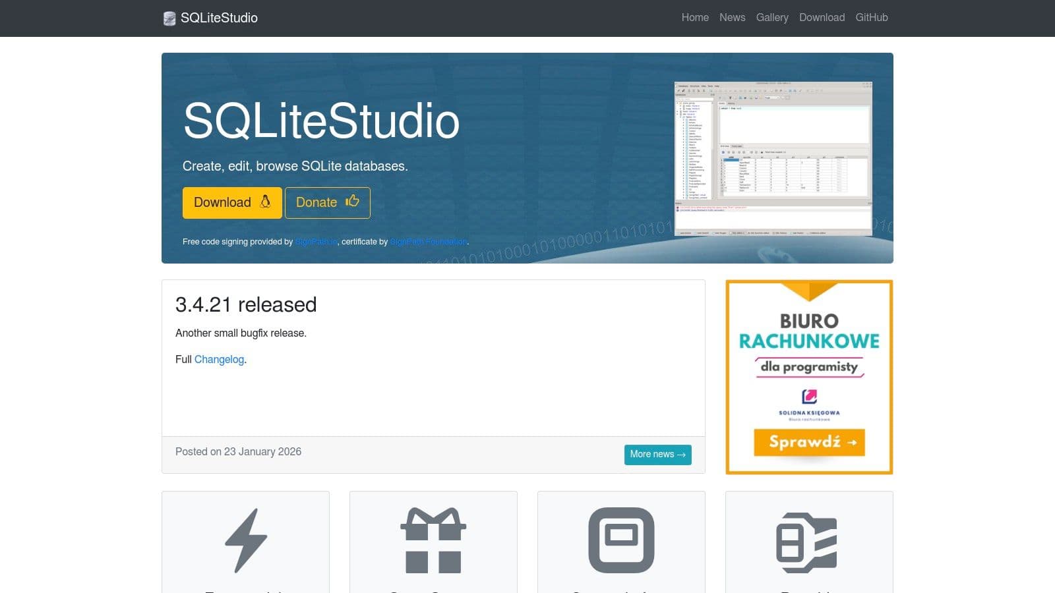Follow the SignPath Foundation link
The image size is (1055, 593).
click(x=427, y=241)
